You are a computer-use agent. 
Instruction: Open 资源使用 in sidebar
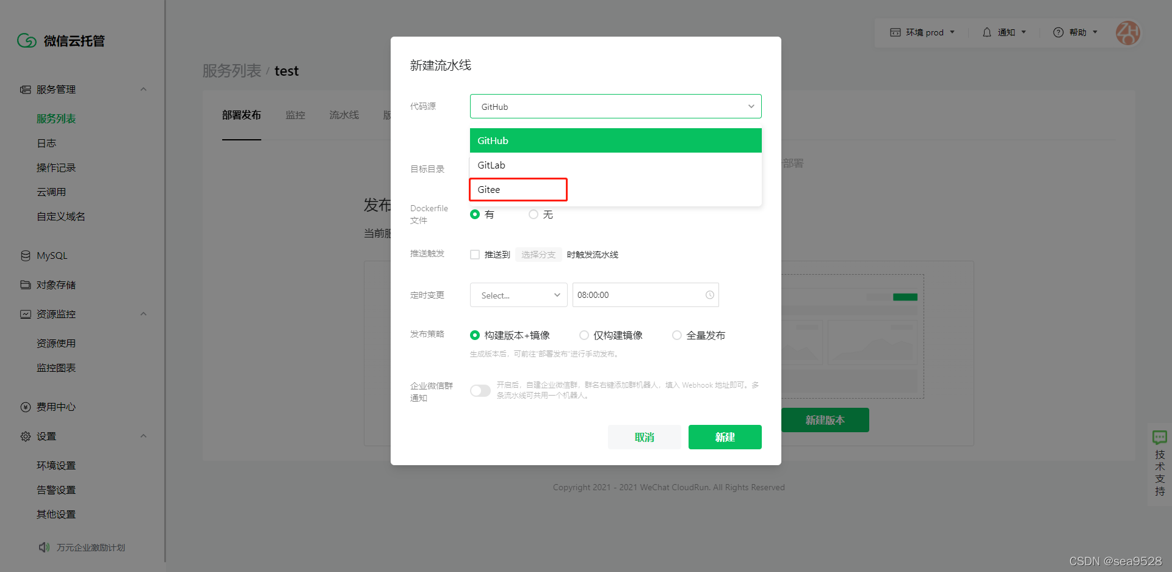[x=56, y=343]
